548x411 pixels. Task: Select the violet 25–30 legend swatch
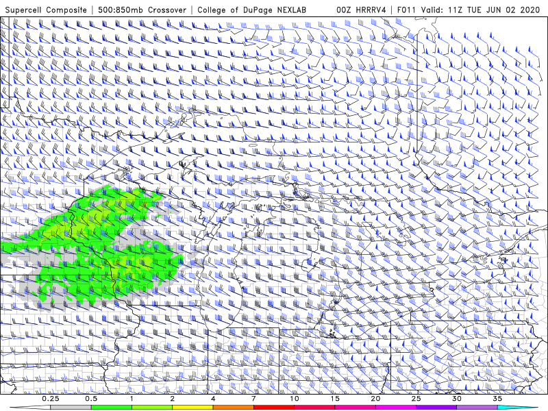436,408
